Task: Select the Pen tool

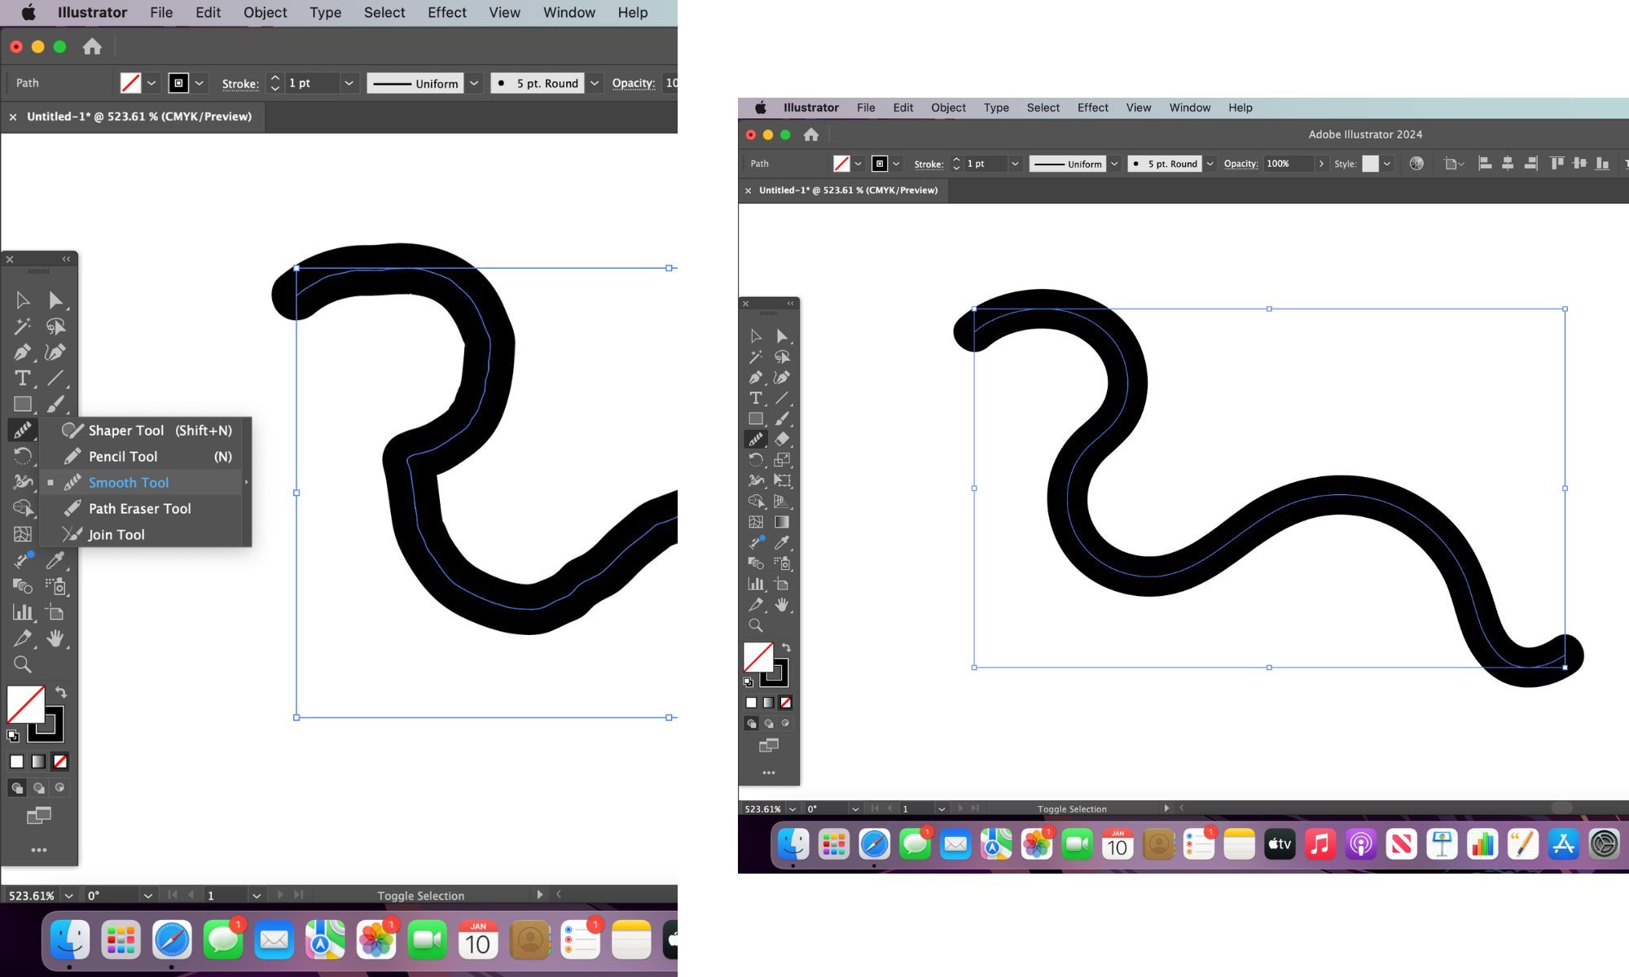Action: coord(21,353)
